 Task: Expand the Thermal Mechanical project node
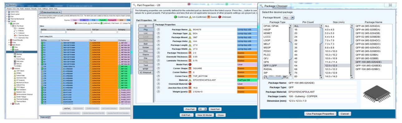[x=7, y=19]
